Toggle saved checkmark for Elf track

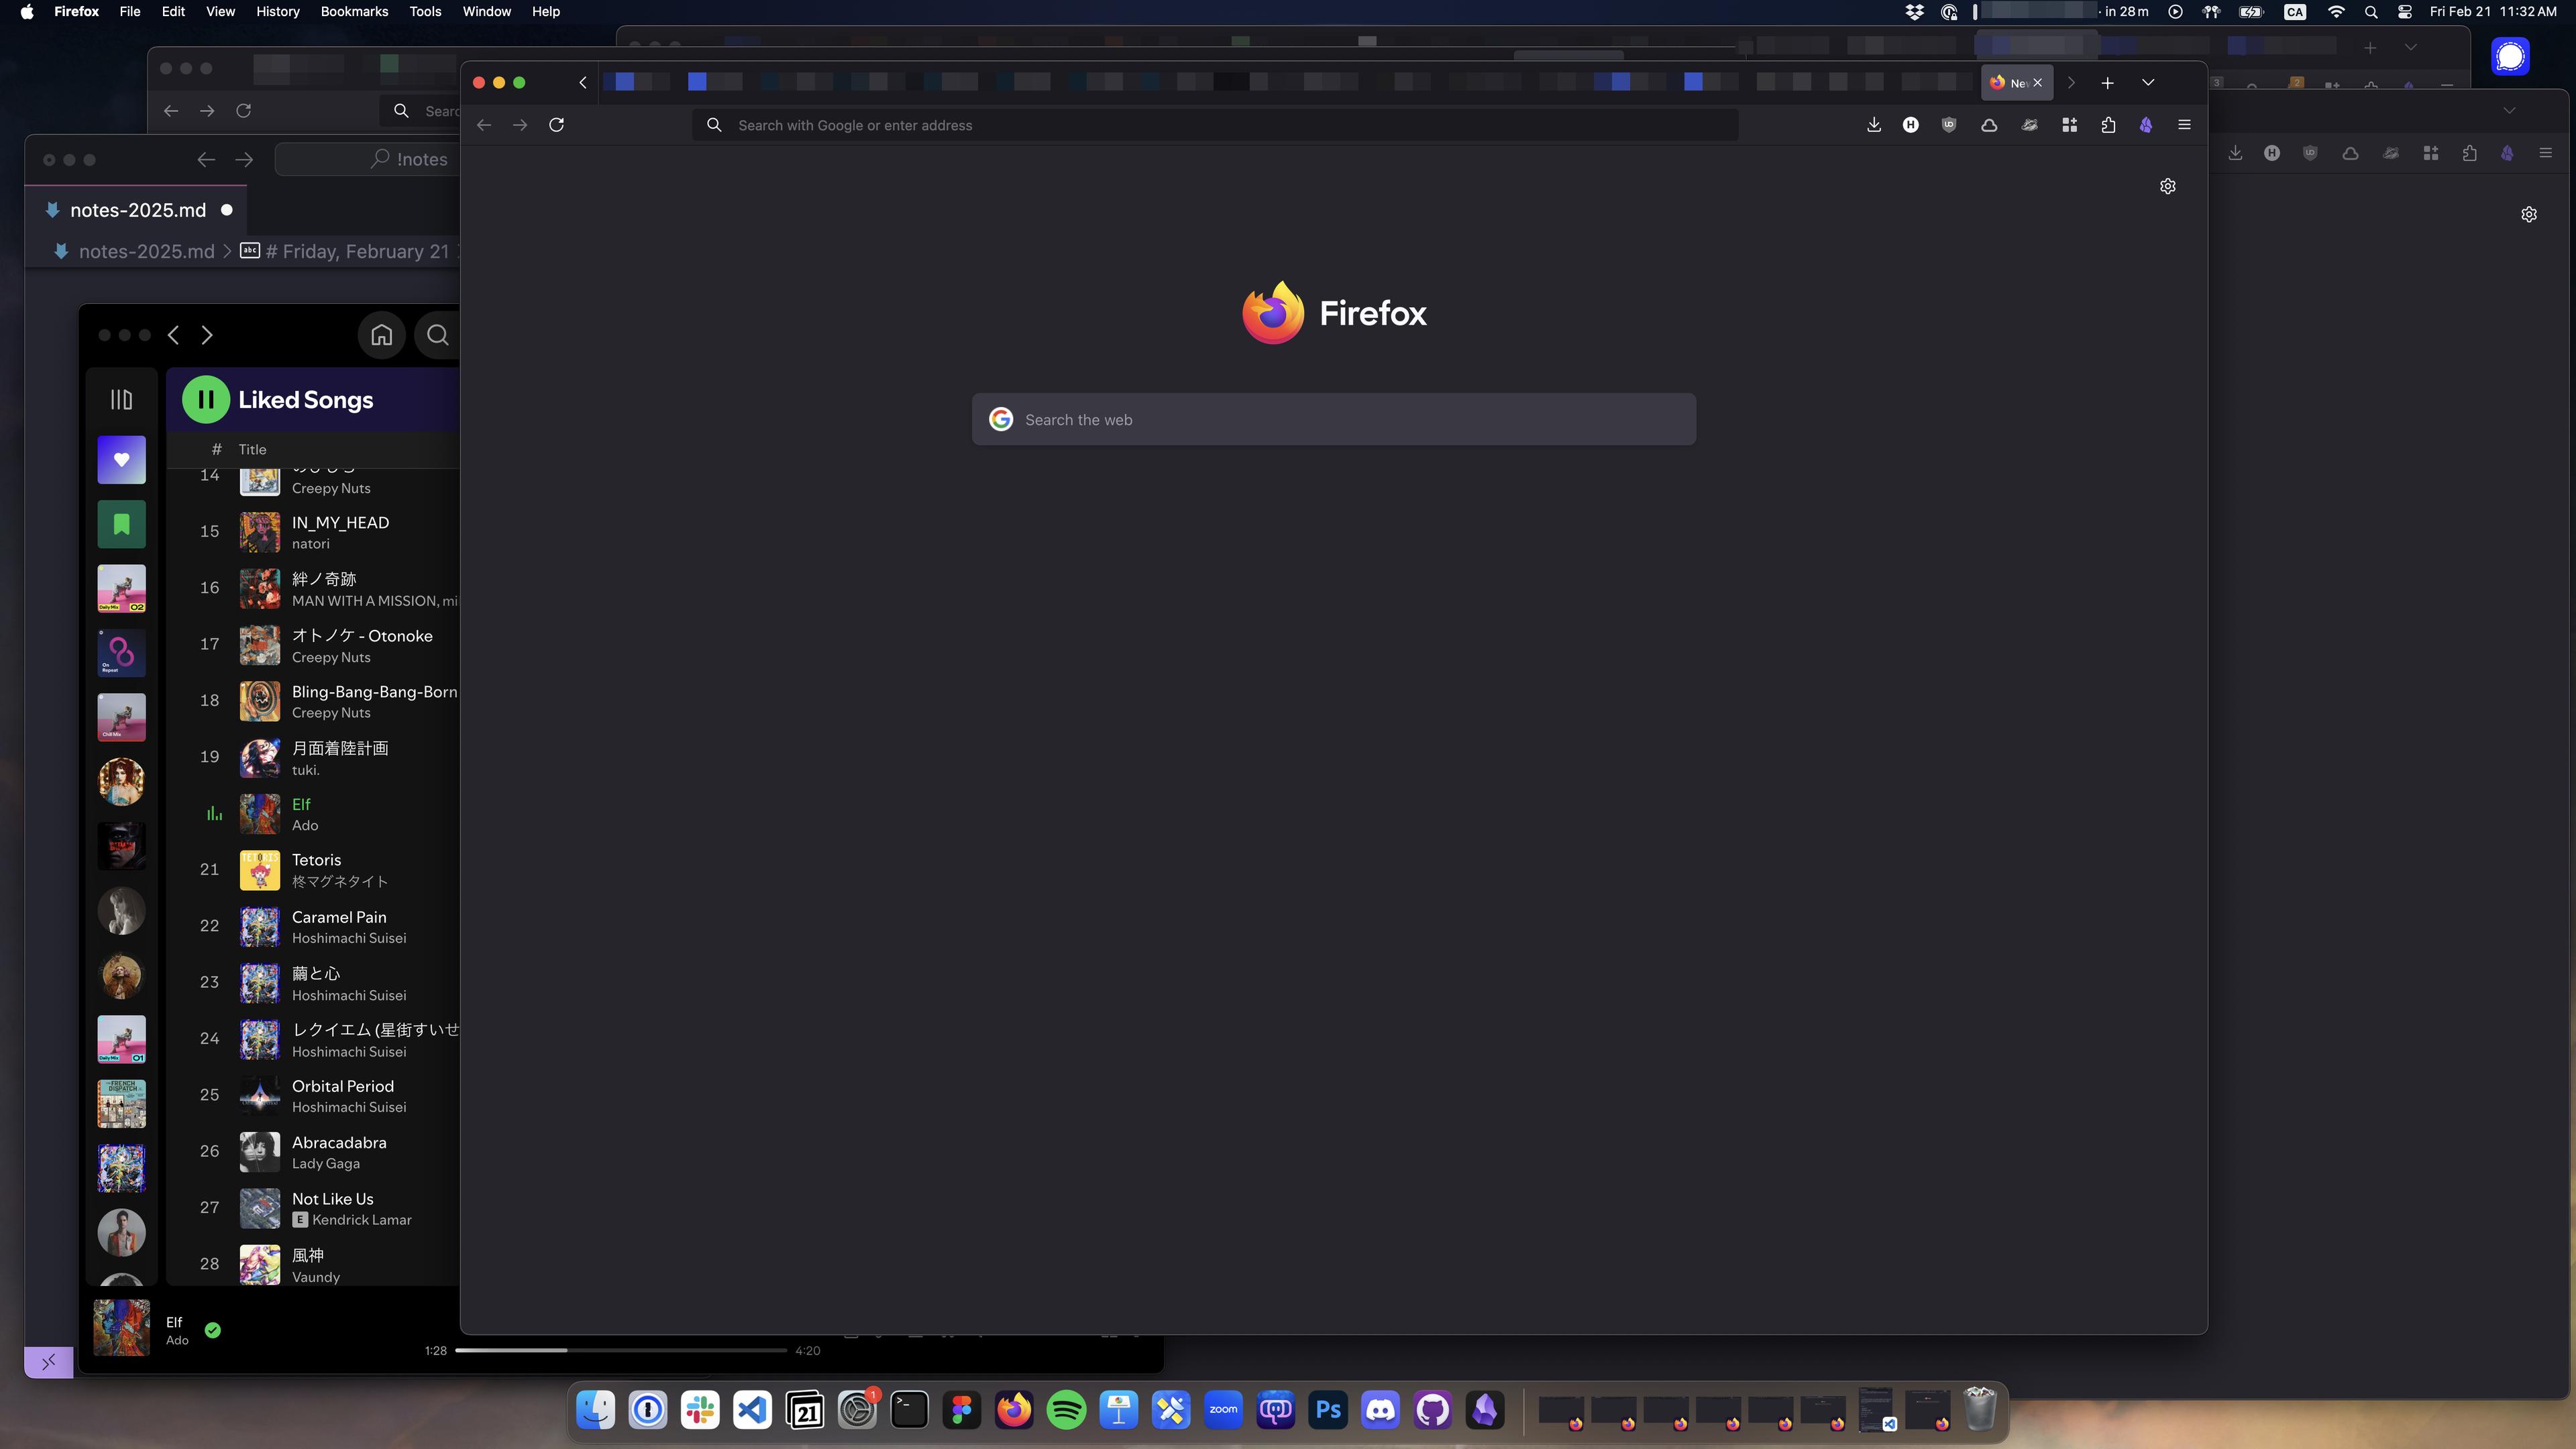click(x=212, y=1330)
